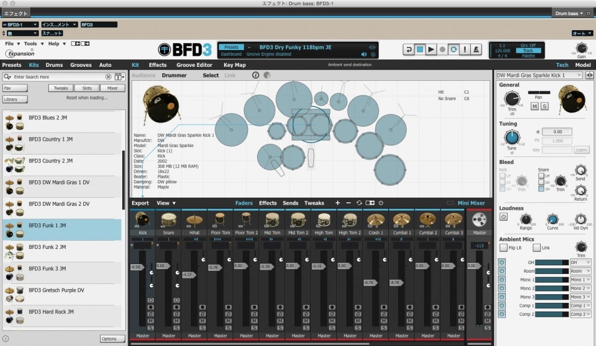The image size is (596, 346).
Task: Check the Snare bleed Off checkbox
Action: [x=541, y=176]
